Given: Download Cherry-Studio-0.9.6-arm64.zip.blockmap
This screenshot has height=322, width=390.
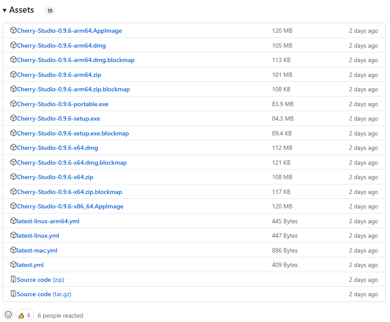Looking at the screenshot, I should pyautogui.click(x=73, y=89).
